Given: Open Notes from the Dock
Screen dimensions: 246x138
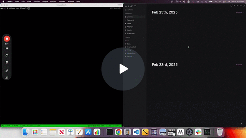Looking at the screenshot, I should (x=53, y=132).
